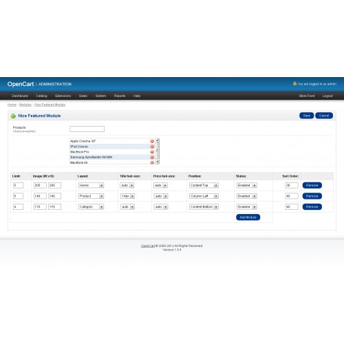Click the Add Module button
Image resolution: width=344 pixels, height=344 pixels.
coord(248,217)
